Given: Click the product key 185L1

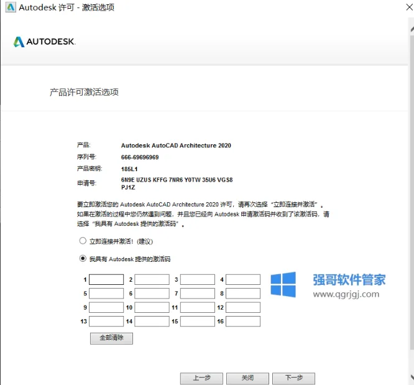Looking at the screenshot, I should pos(129,169).
